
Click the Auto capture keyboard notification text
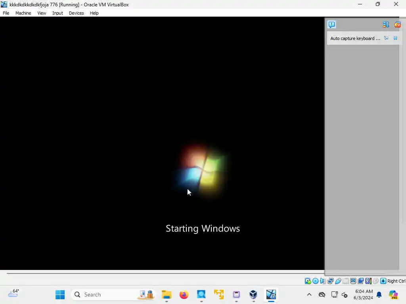(x=355, y=38)
